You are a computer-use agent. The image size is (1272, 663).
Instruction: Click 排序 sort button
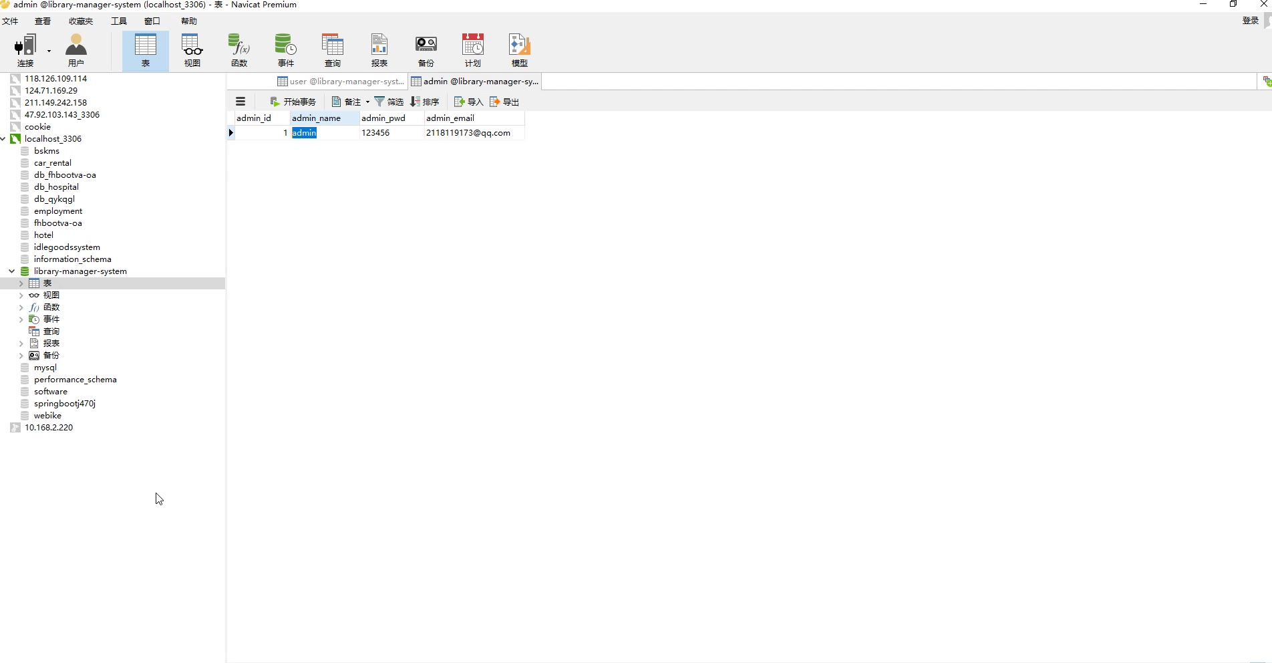pyautogui.click(x=425, y=102)
